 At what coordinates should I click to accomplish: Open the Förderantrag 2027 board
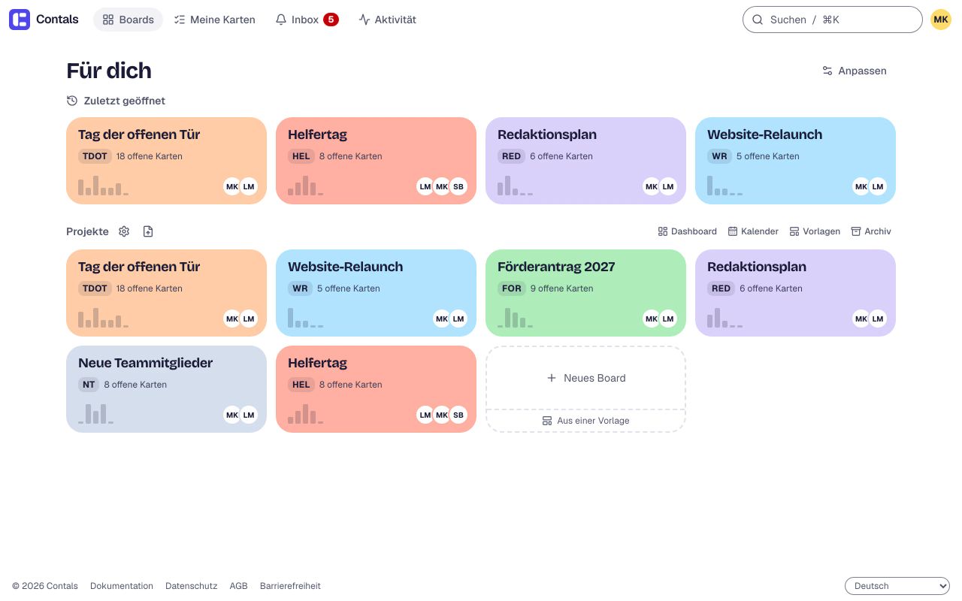click(585, 293)
